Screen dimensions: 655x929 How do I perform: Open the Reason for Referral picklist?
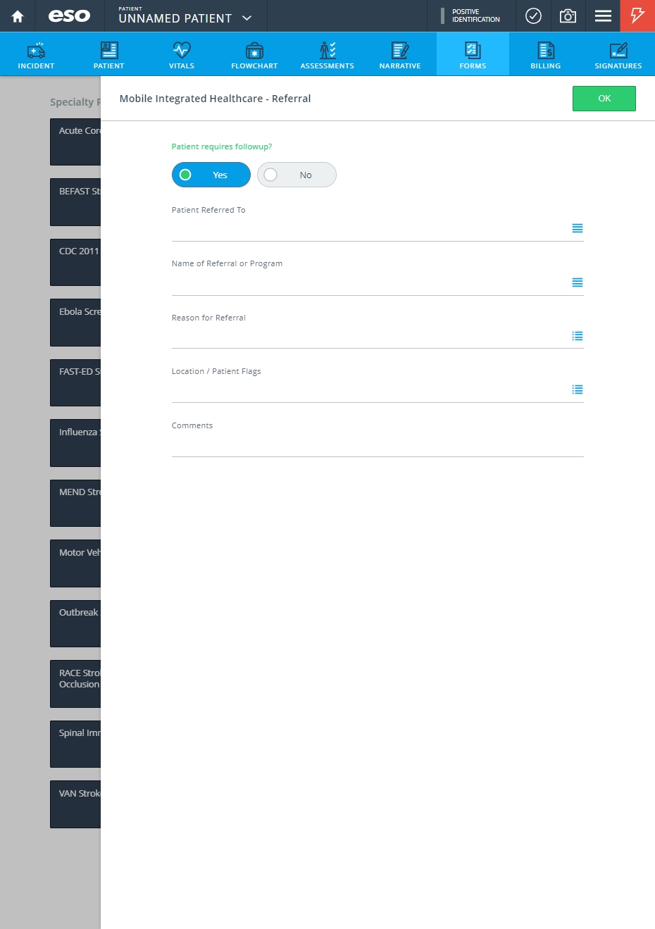point(578,336)
